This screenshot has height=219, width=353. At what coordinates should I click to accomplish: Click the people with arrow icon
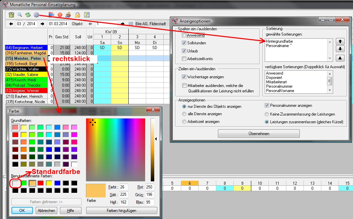click(x=68, y=15)
